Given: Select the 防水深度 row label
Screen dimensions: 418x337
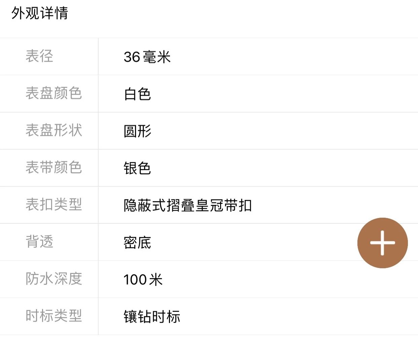Looking at the screenshot, I should coord(54,279).
